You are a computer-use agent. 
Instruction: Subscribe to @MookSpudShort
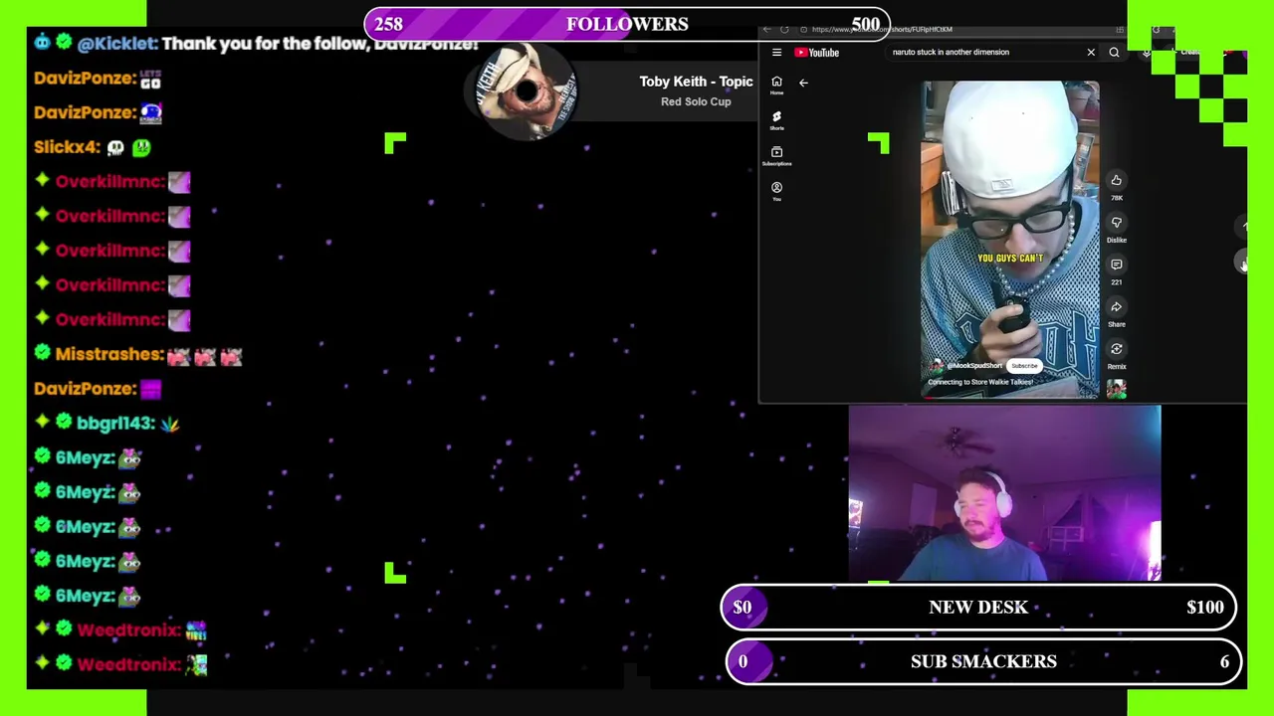point(1024,366)
